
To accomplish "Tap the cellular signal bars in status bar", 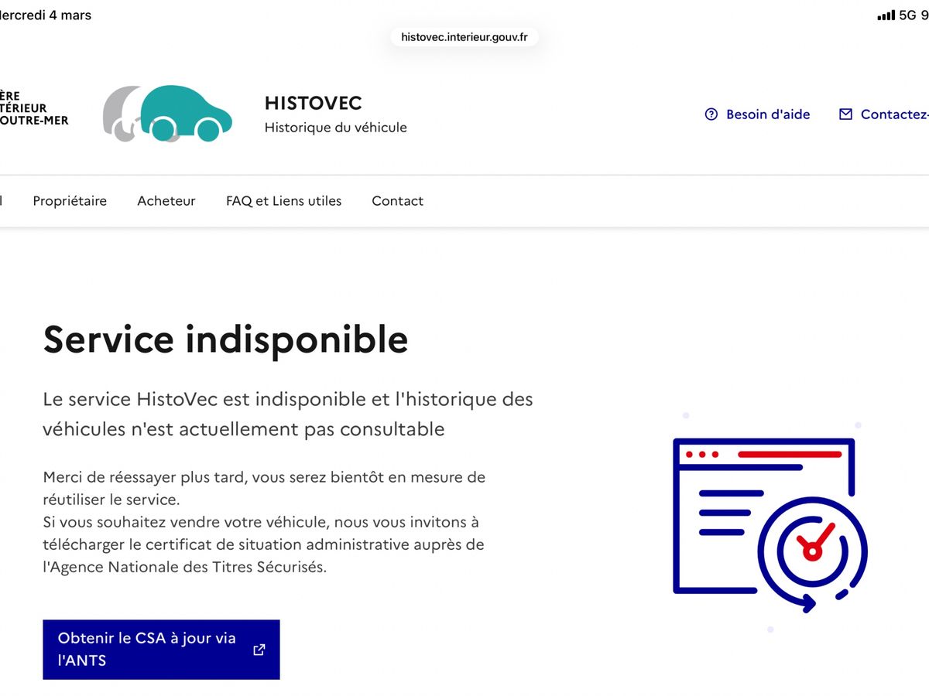I will (x=886, y=15).
